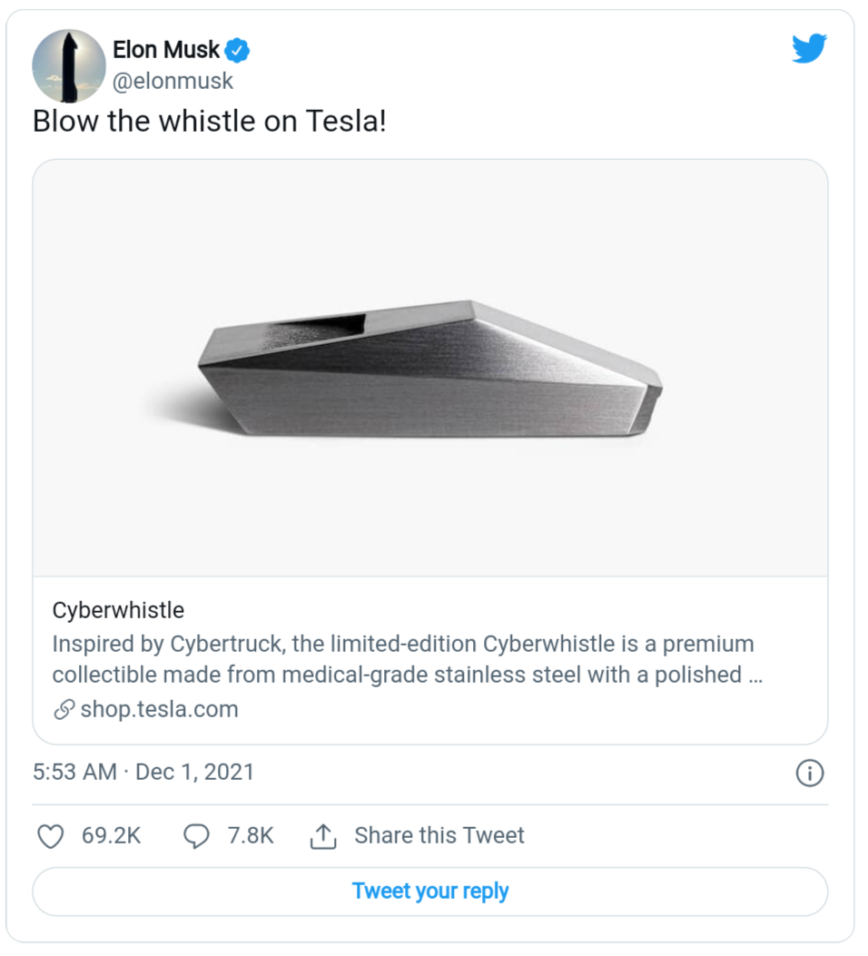The image size is (868, 956).
Task: Click the Elon Musk display name
Action: tap(166, 50)
